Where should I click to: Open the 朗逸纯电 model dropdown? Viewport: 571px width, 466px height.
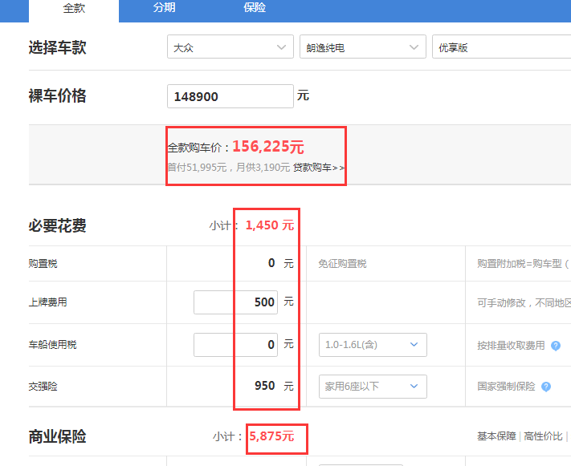click(x=363, y=47)
